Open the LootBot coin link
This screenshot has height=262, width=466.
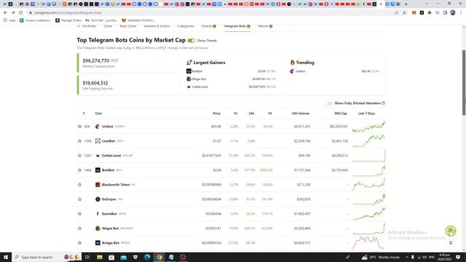coord(108,140)
